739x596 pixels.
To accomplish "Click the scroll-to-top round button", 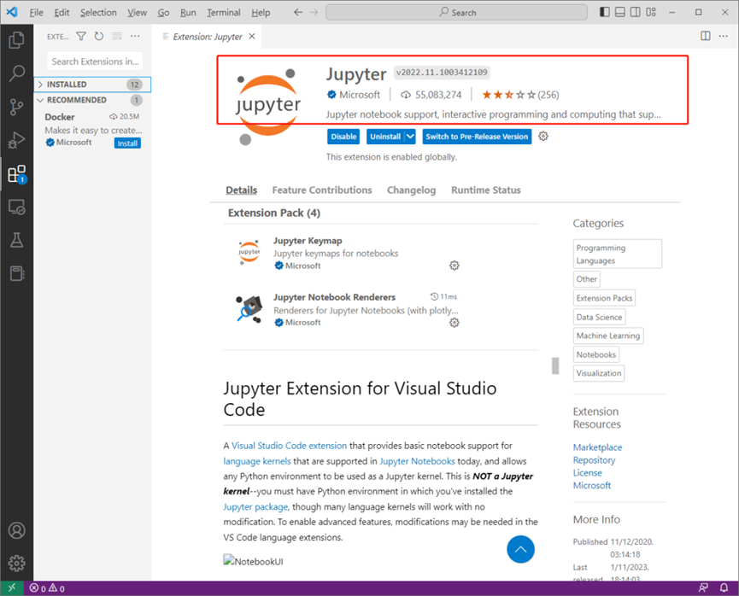I will point(520,549).
